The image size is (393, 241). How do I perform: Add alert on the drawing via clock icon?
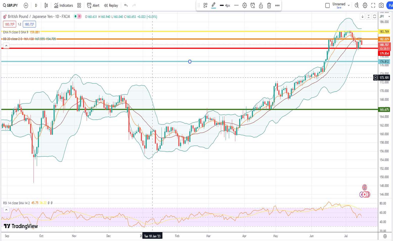tap(253, 5)
